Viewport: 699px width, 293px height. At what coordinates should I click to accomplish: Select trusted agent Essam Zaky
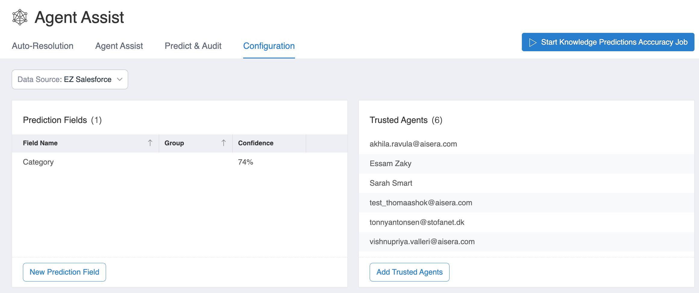(526, 164)
